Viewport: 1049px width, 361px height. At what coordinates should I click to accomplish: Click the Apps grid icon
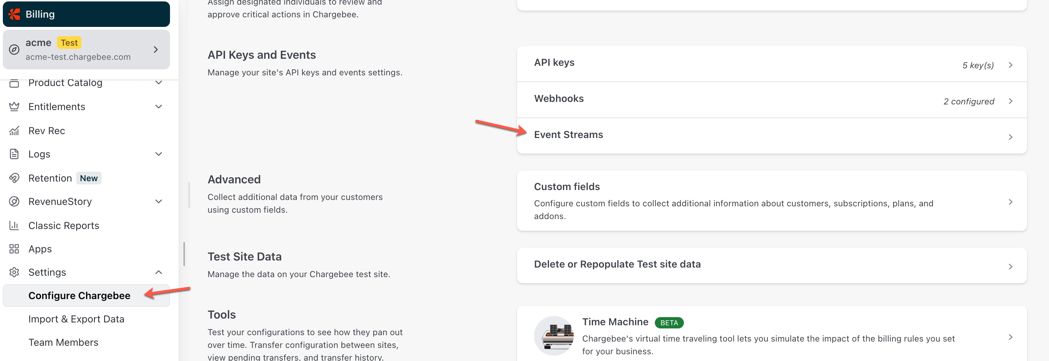point(14,249)
